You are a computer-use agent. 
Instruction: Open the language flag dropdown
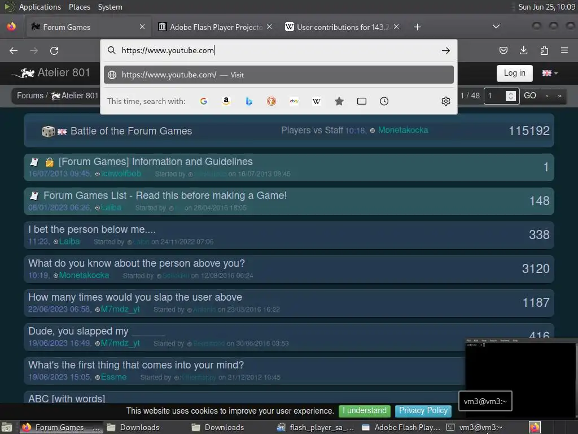click(550, 73)
